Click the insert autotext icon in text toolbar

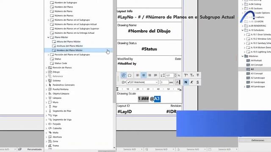(124, 75)
